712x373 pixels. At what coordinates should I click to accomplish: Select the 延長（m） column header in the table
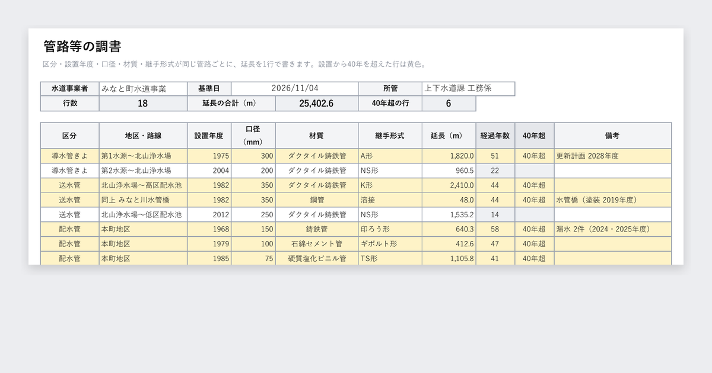(449, 136)
